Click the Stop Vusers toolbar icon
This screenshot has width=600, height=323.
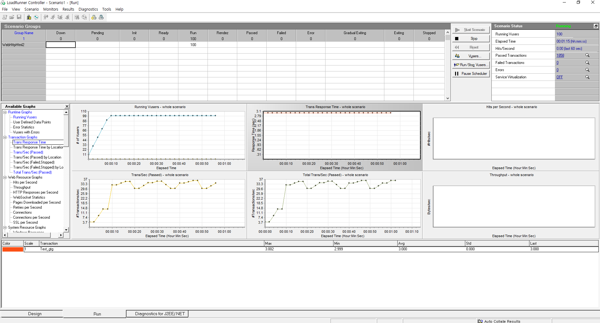coord(67,17)
